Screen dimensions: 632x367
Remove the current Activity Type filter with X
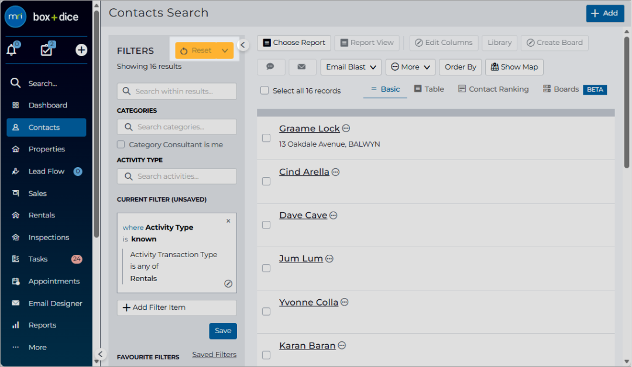228,221
